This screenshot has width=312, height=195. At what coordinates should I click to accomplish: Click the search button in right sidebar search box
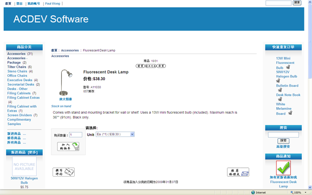pyautogui.click(x=283, y=141)
